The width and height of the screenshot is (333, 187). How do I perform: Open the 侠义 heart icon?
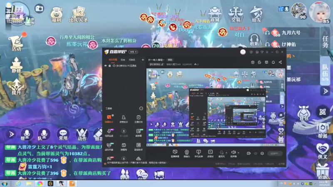coord(322,151)
